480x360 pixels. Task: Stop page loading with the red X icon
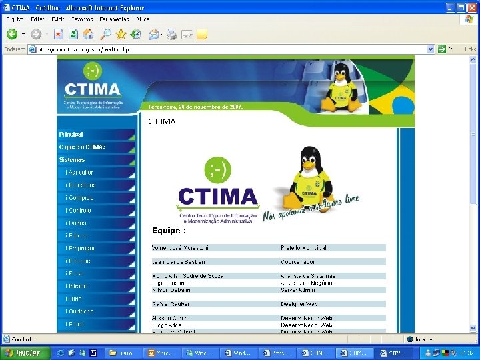[x=58, y=34]
